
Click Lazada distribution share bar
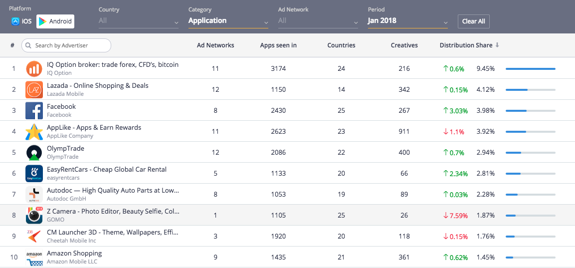(530, 89)
